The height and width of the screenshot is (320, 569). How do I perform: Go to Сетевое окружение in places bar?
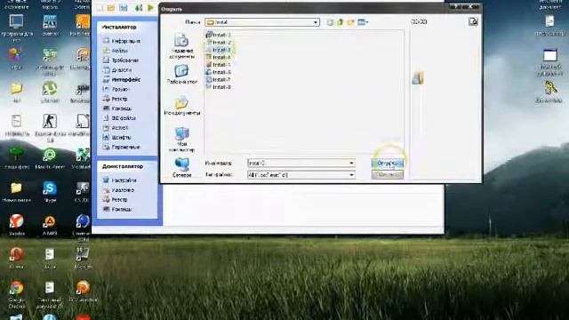[x=181, y=167]
